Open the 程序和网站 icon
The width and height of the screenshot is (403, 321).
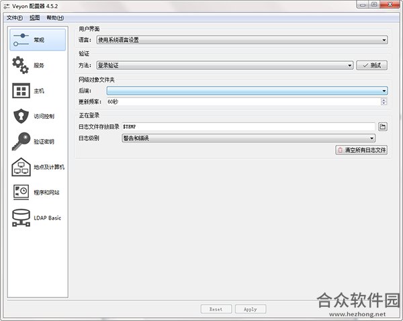(x=21, y=192)
